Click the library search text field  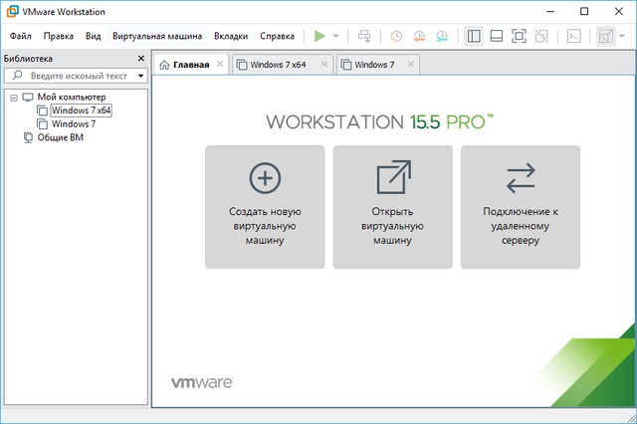[x=80, y=76]
